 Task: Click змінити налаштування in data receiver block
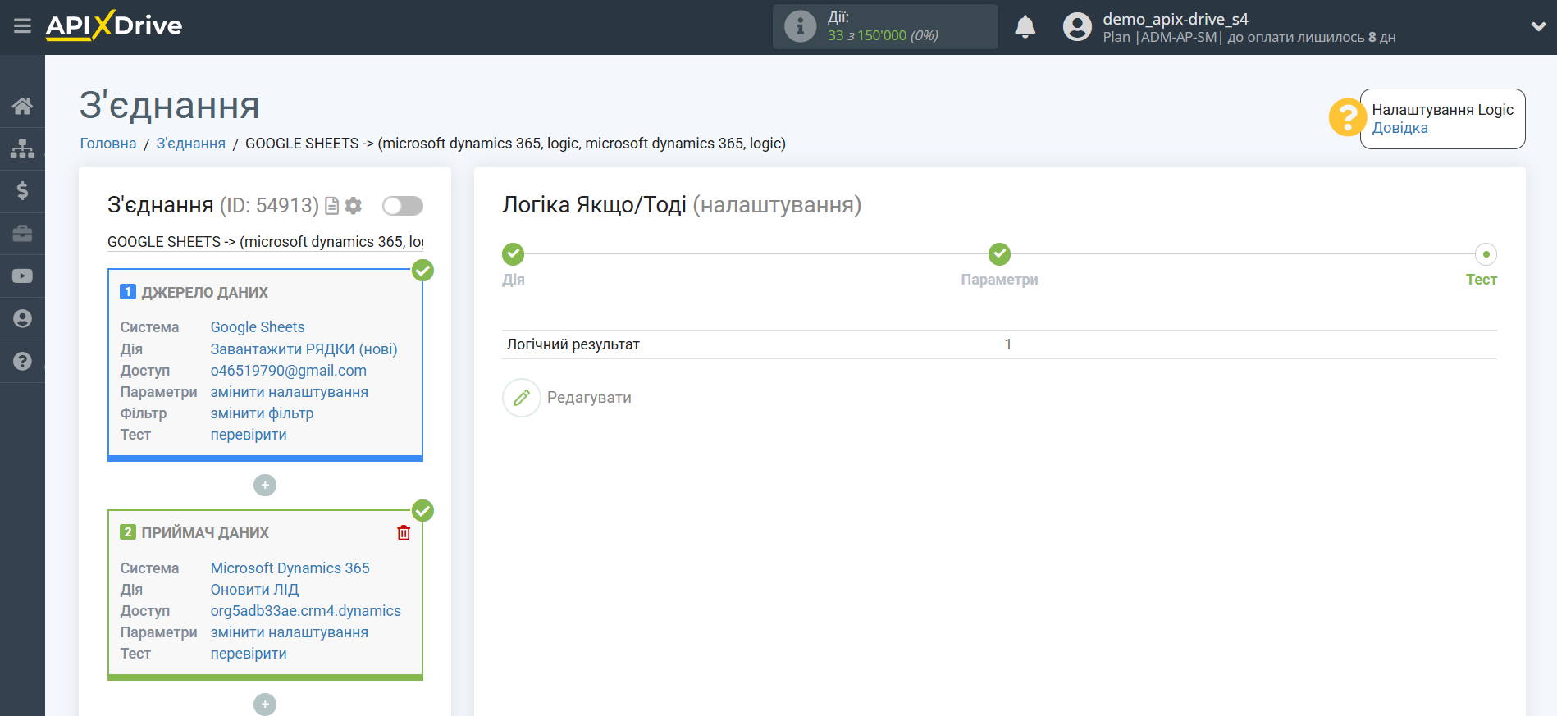tap(290, 632)
